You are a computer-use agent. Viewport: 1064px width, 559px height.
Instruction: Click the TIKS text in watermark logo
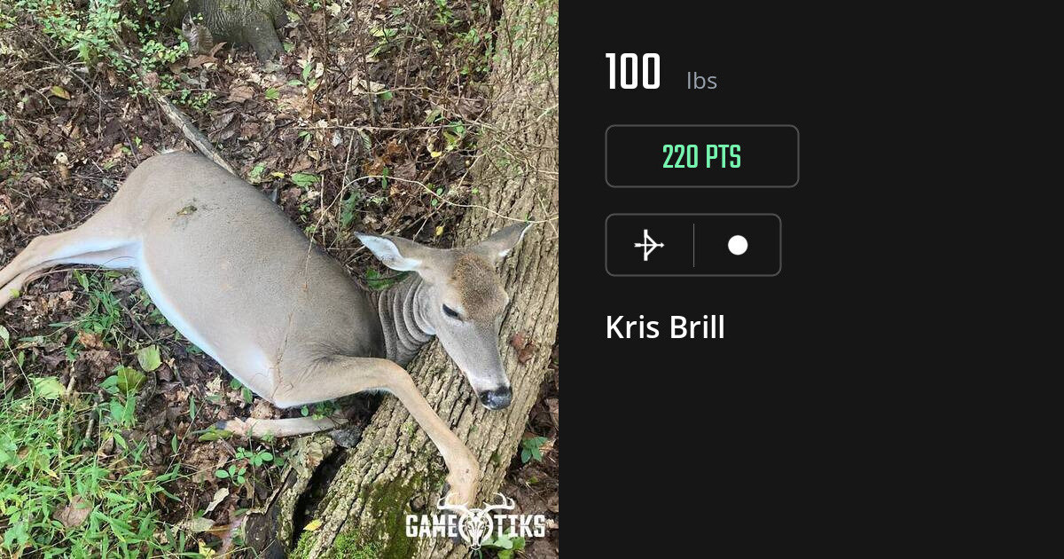tap(519, 525)
